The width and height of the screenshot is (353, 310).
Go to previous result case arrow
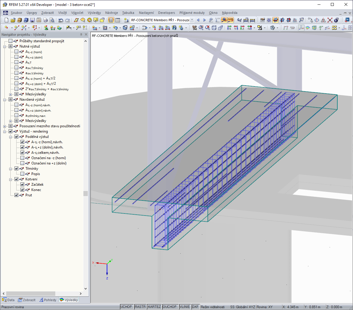[198, 20]
